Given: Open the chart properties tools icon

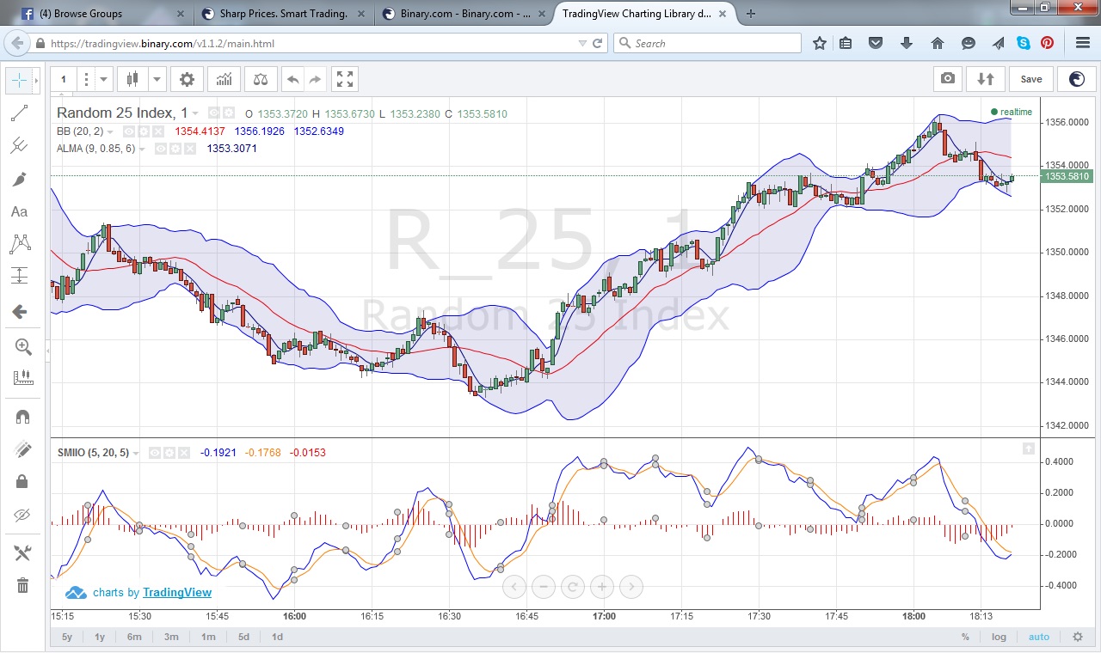Looking at the screenshot, I should 22,552.
